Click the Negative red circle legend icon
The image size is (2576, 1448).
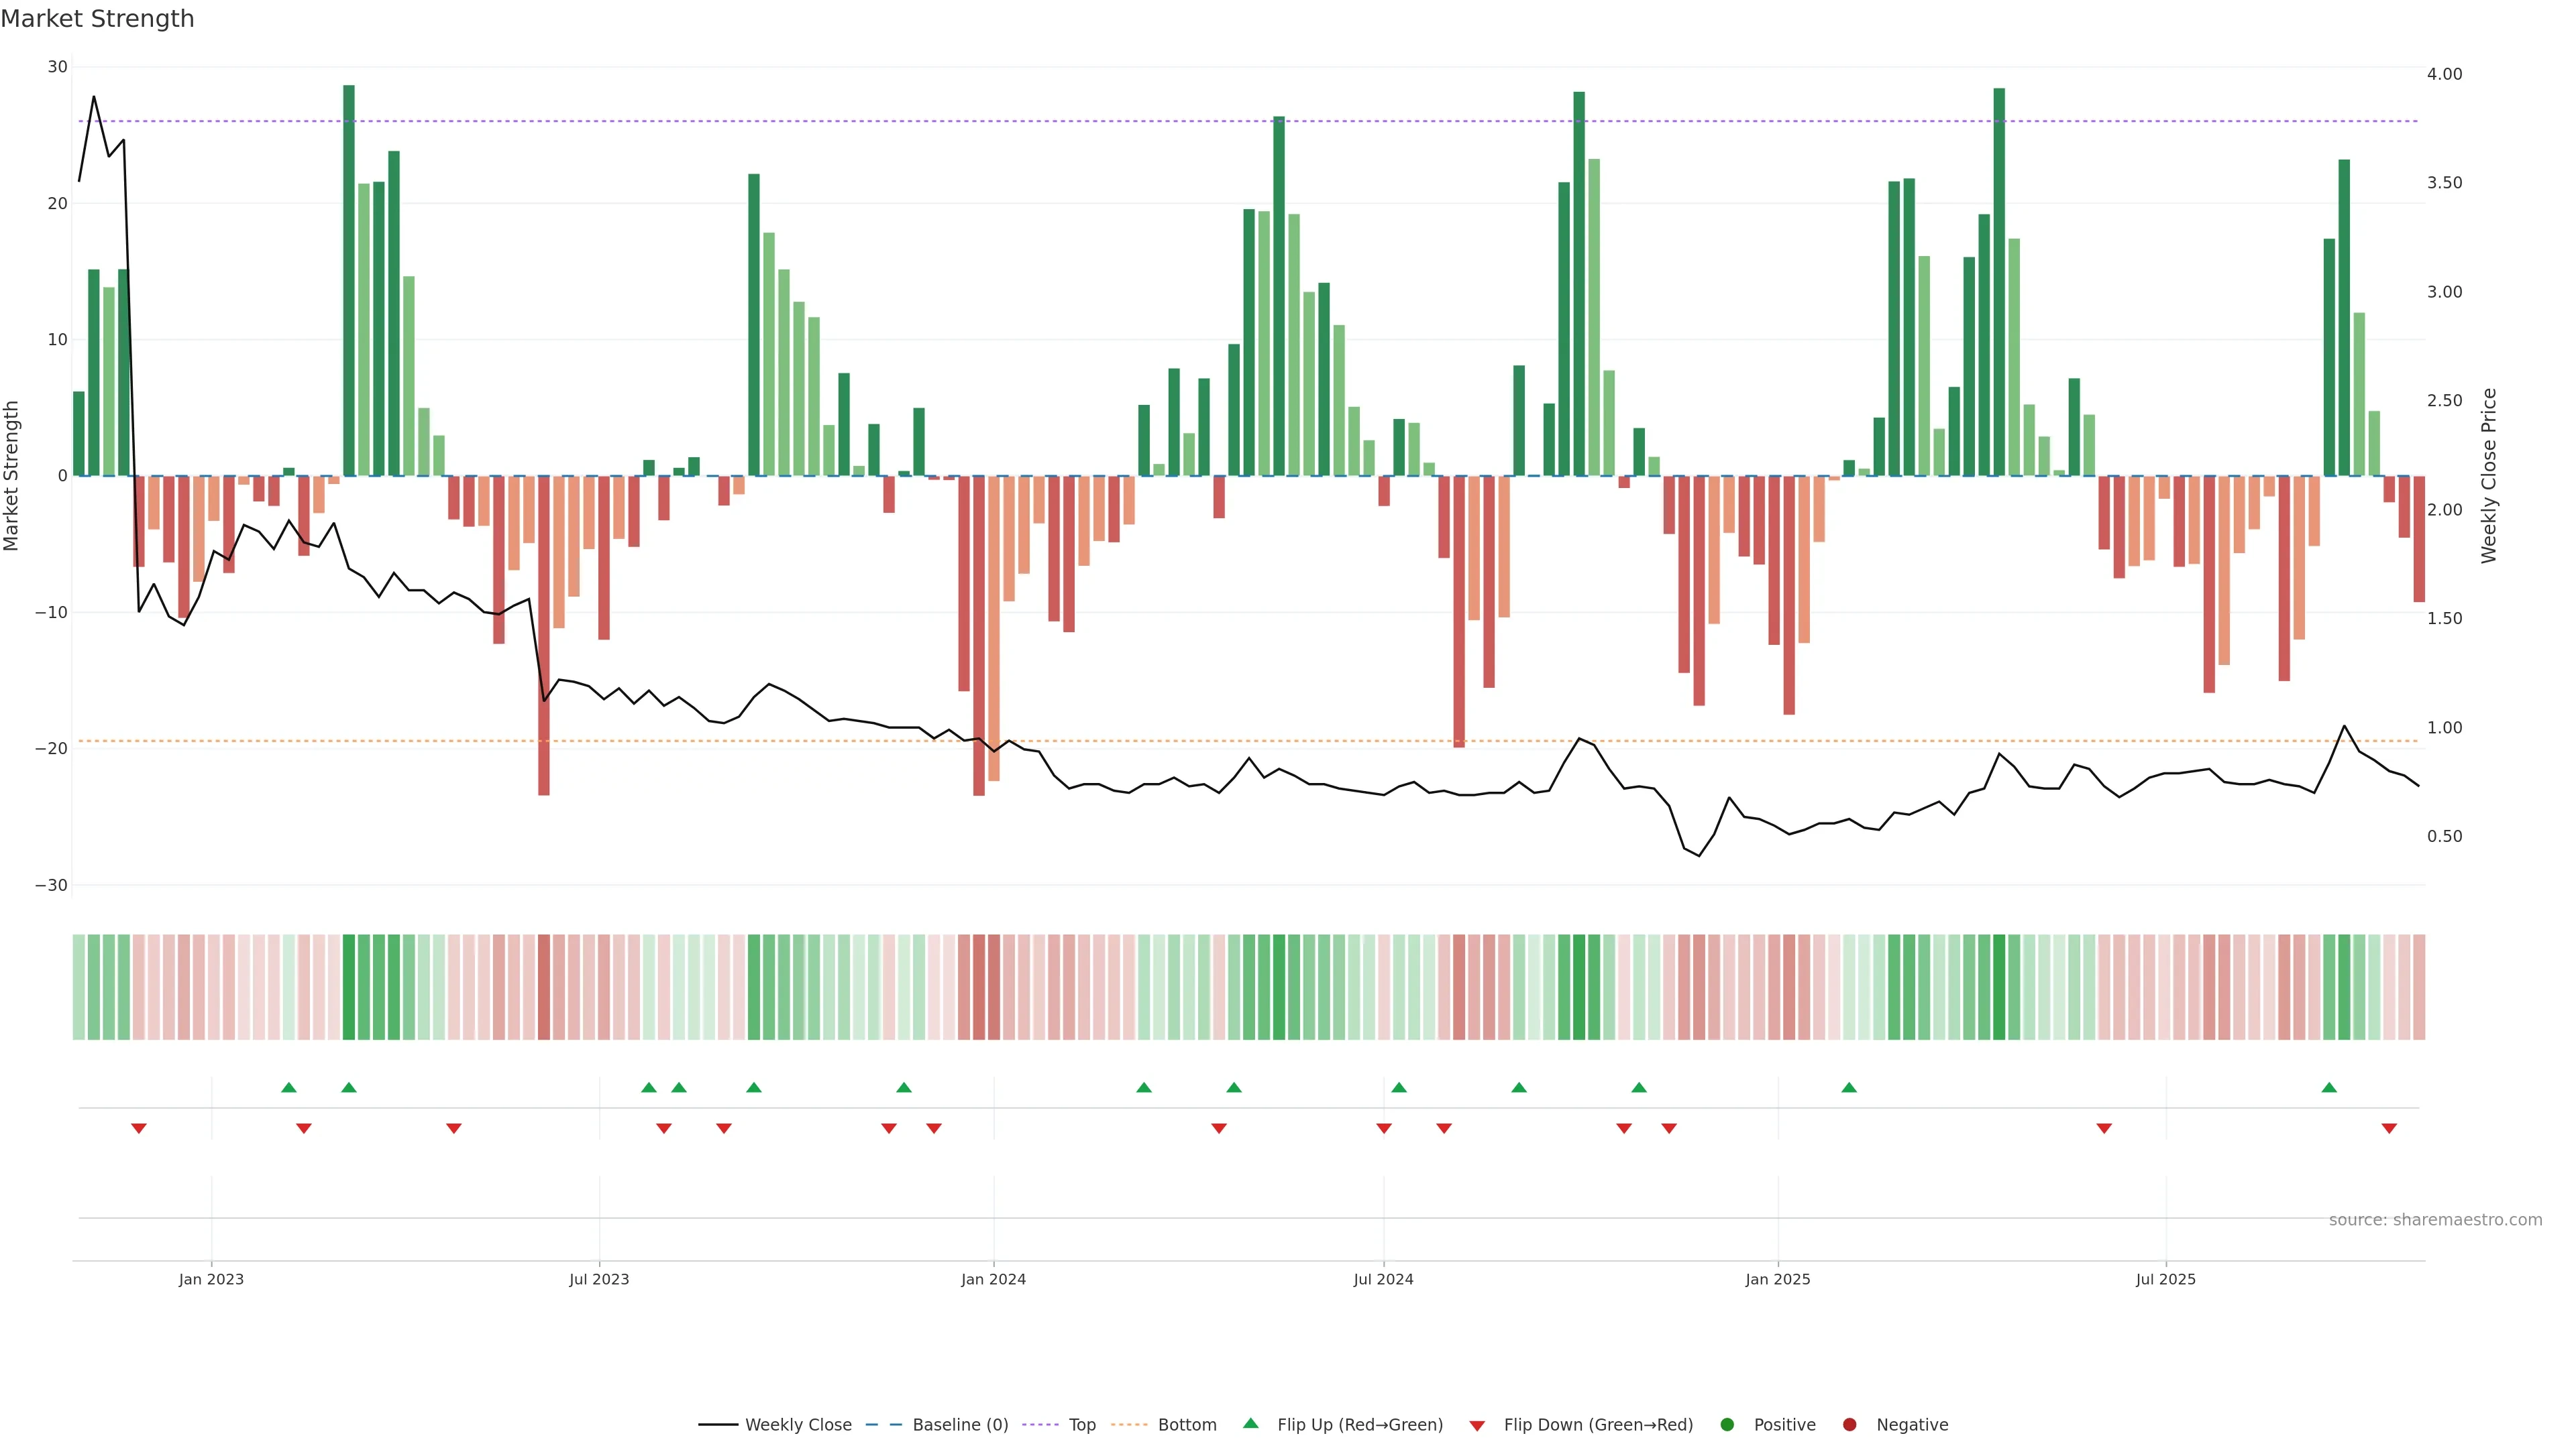(x=1849, y=1425)
